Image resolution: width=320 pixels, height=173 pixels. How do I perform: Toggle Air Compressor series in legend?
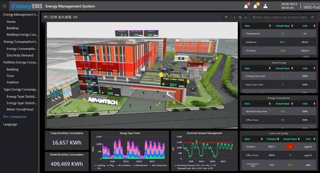click(158, 165)
